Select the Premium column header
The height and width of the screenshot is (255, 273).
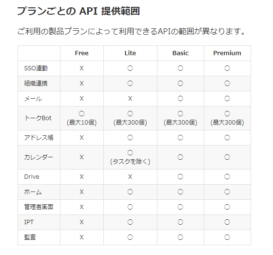pyautogui.click(x=227, y=53)
